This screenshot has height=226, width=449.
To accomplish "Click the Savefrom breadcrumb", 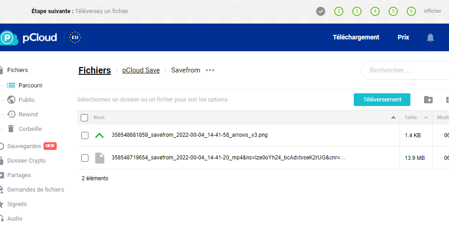I will (185, 70).
